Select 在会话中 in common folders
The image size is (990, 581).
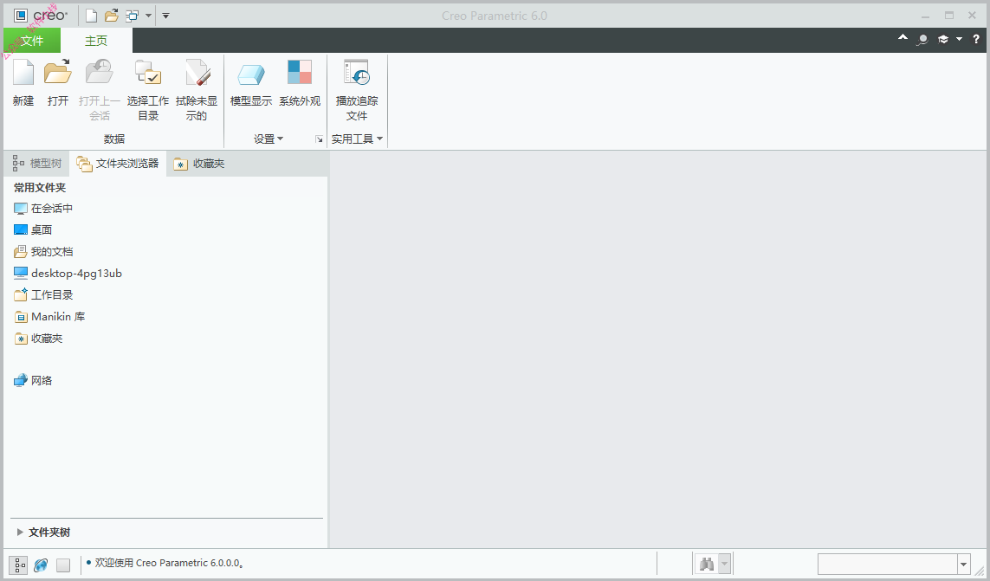(x=43, y=209)
